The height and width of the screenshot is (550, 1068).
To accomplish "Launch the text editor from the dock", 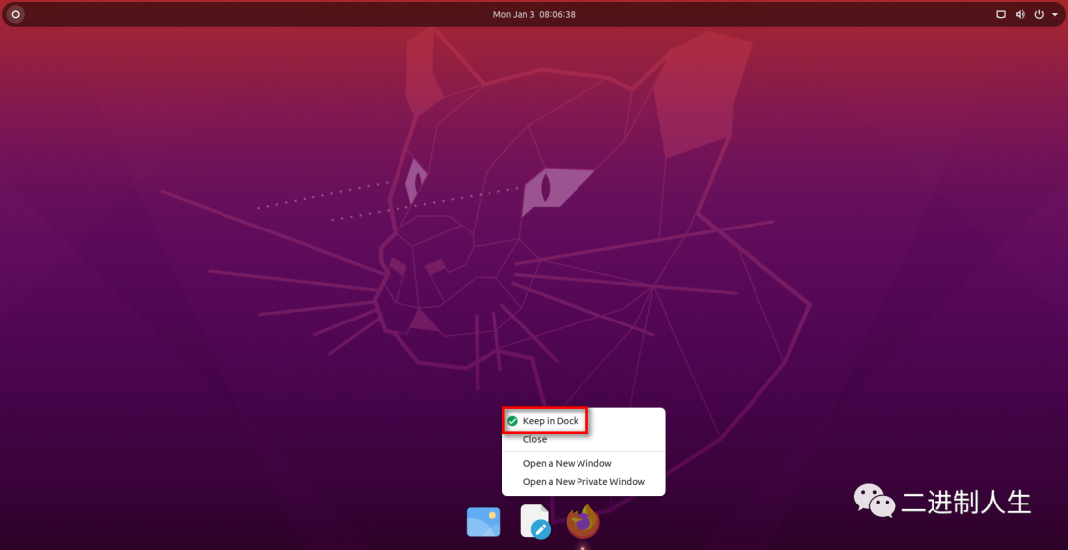I will pos(534,521).
